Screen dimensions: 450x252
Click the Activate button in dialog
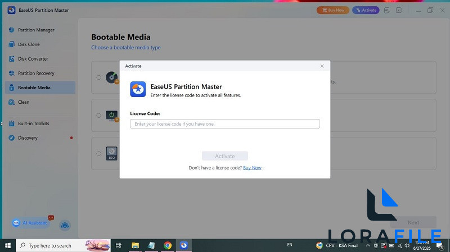224,156
